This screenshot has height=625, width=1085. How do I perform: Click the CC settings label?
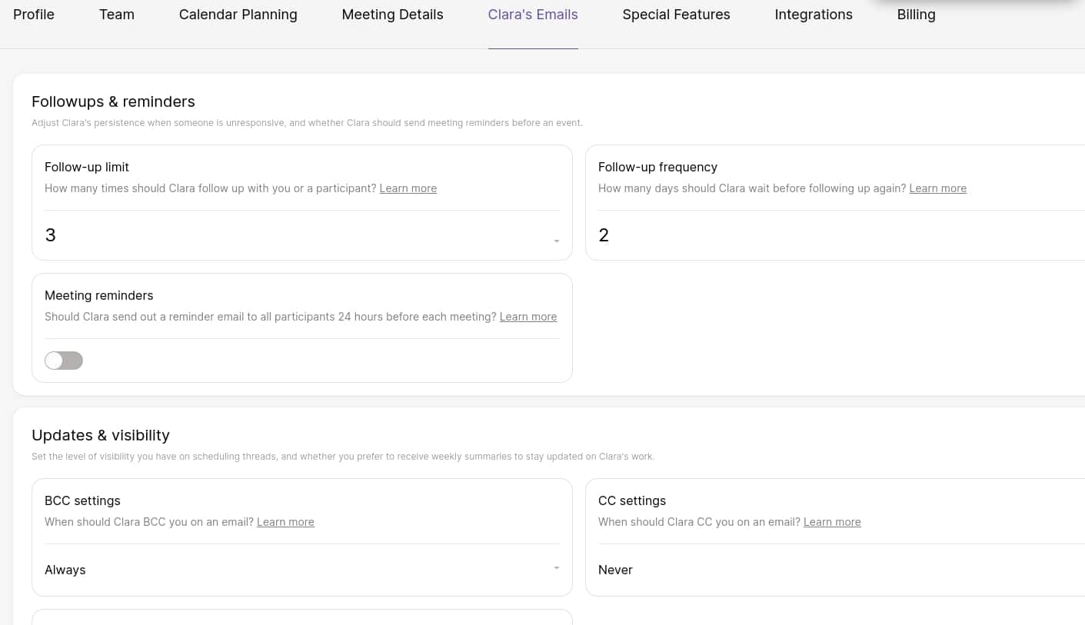[632, 500]
